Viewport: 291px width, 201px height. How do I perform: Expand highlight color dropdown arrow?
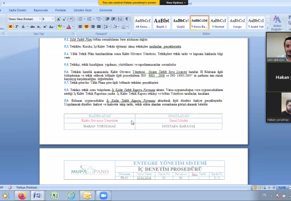[x=64, y=27]
